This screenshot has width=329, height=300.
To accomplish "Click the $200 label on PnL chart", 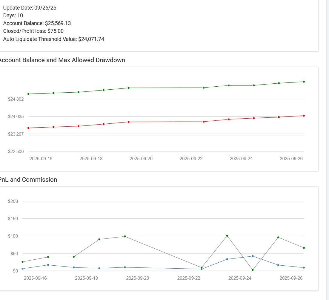I will point(13,201).
